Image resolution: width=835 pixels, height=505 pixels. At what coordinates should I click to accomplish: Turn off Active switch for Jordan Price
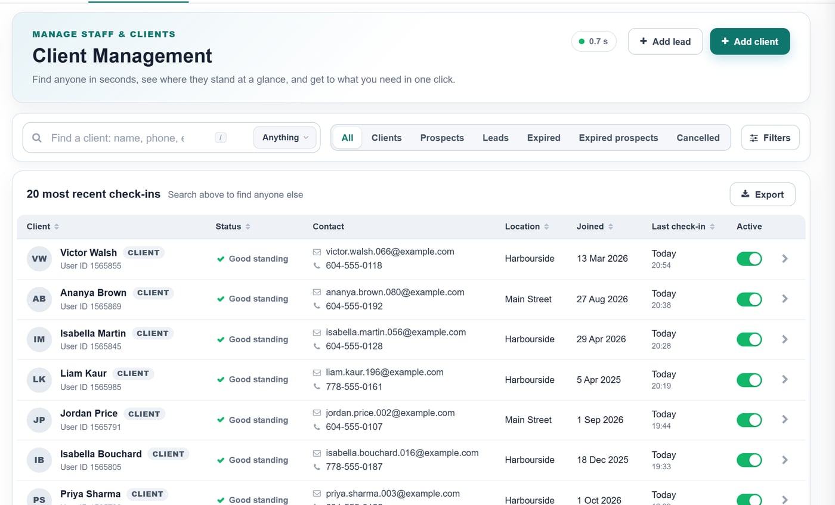[x=749, y=420]
